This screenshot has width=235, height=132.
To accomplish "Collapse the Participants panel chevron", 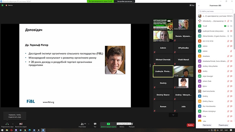I will click(199, 6).
